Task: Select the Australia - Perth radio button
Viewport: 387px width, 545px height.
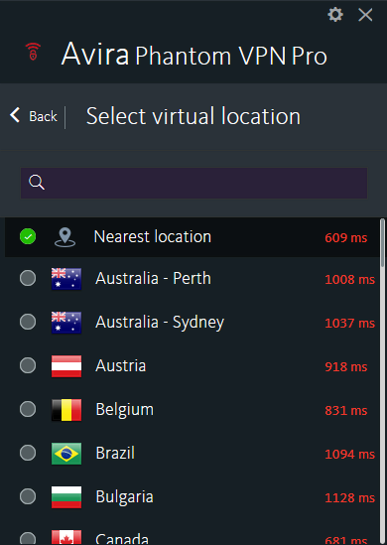Action: pos(28,278)
